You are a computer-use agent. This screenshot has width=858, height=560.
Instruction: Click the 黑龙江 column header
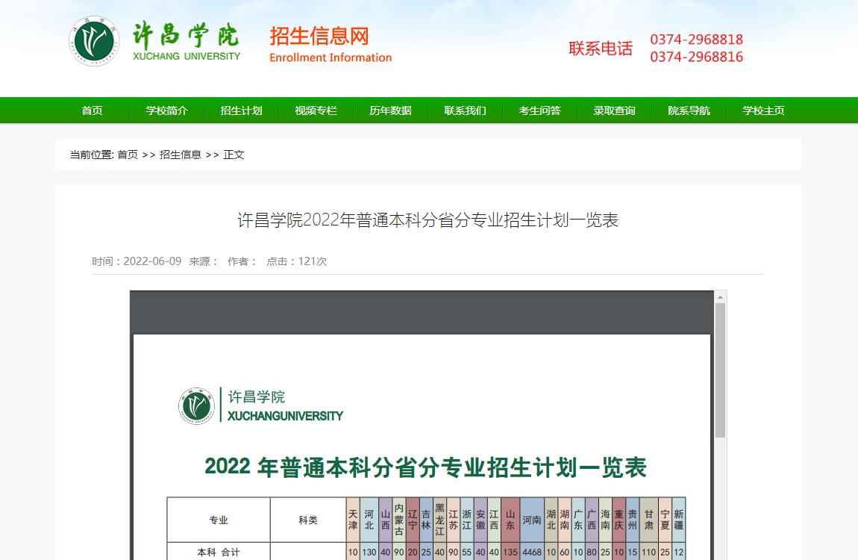[x=439, y=520]
